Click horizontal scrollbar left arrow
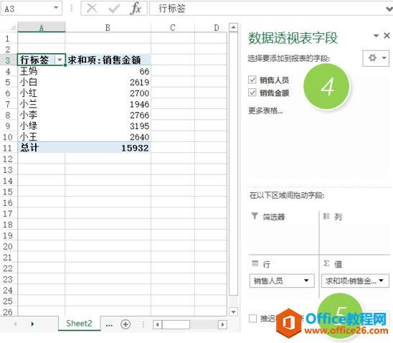The image size is (393, 343). pos(157,324)
